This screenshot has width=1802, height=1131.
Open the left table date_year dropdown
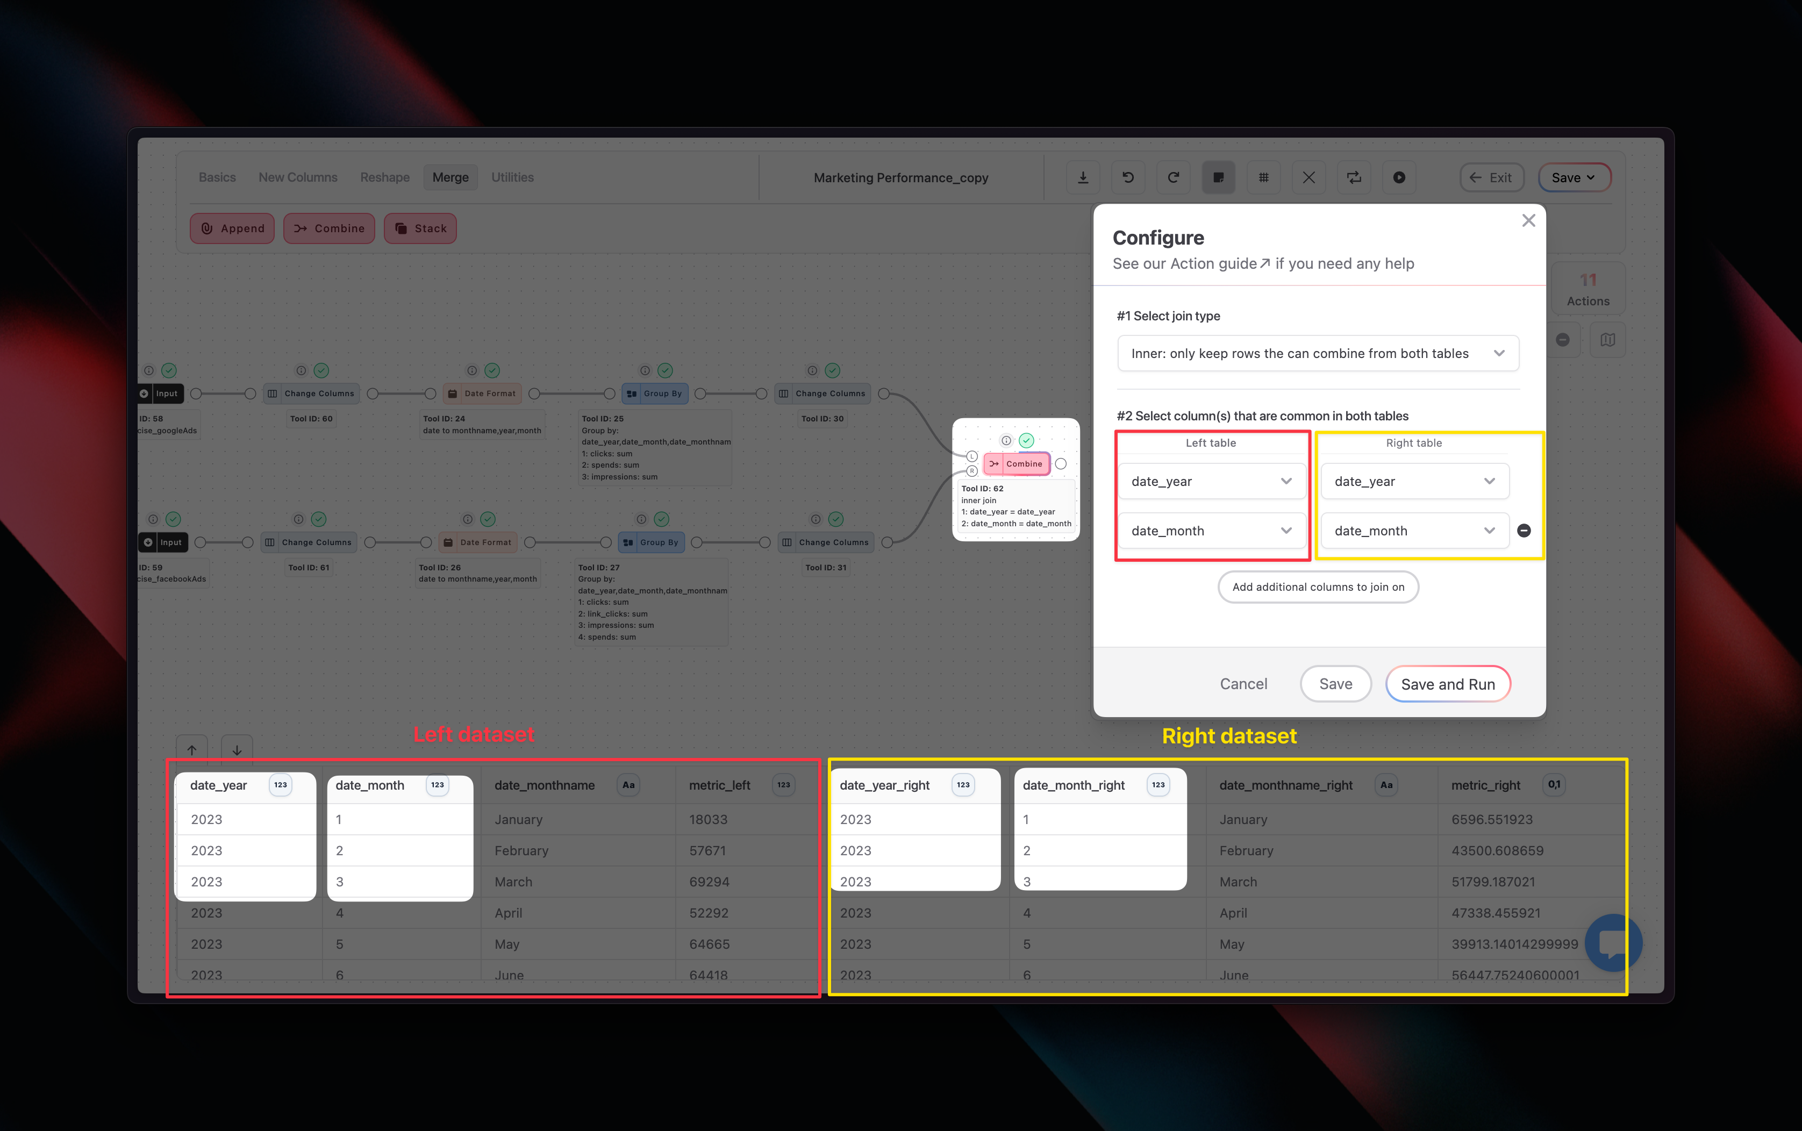[1212, 481]
